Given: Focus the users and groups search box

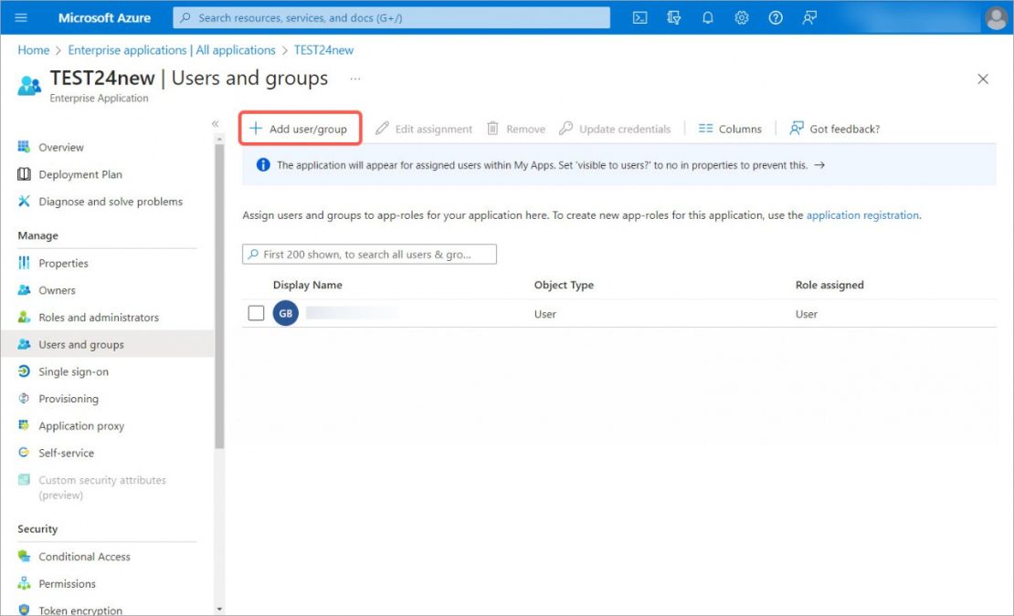Looking at the screenshot, I should pyautogui.click(x=369, y=255).
